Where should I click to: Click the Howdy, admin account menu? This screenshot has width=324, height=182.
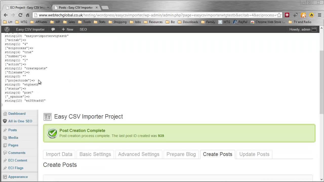pos(303,29)
